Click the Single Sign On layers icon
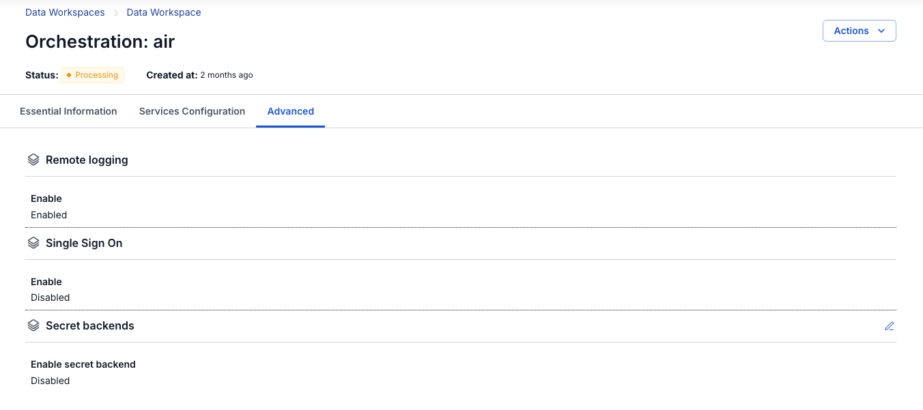Viewport: 923px width, 410px height. (x=33, y=243)
